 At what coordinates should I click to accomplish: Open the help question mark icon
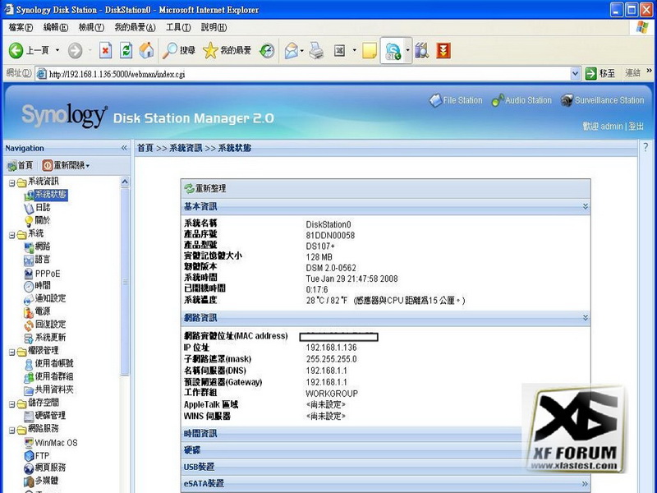[646, 147]
